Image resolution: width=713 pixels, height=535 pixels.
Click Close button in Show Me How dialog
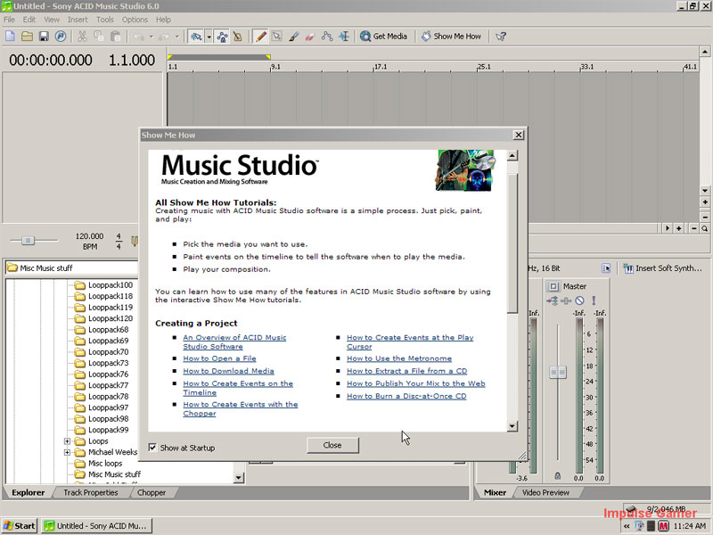point(332,445)
